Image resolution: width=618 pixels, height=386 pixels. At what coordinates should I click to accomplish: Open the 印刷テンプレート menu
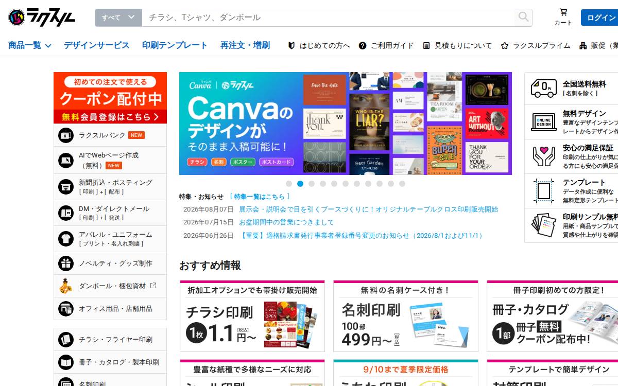pos(175,45)
